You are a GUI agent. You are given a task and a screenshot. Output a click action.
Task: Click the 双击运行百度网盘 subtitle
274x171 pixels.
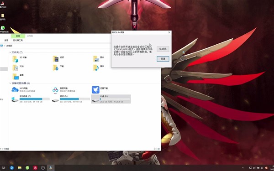68,91
